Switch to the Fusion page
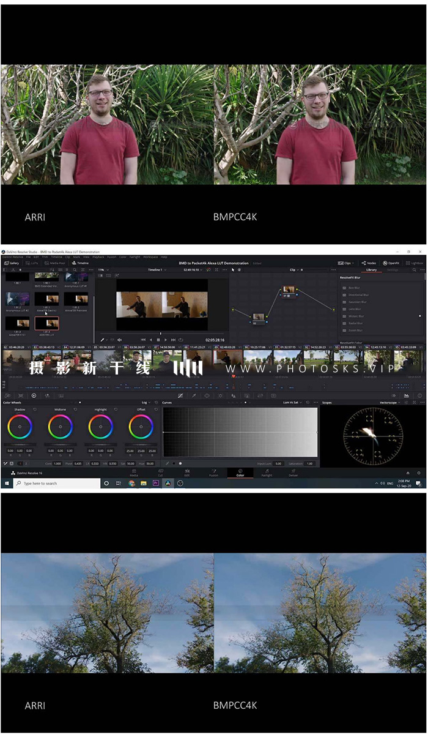428x737 pixels. pos(213,473)
